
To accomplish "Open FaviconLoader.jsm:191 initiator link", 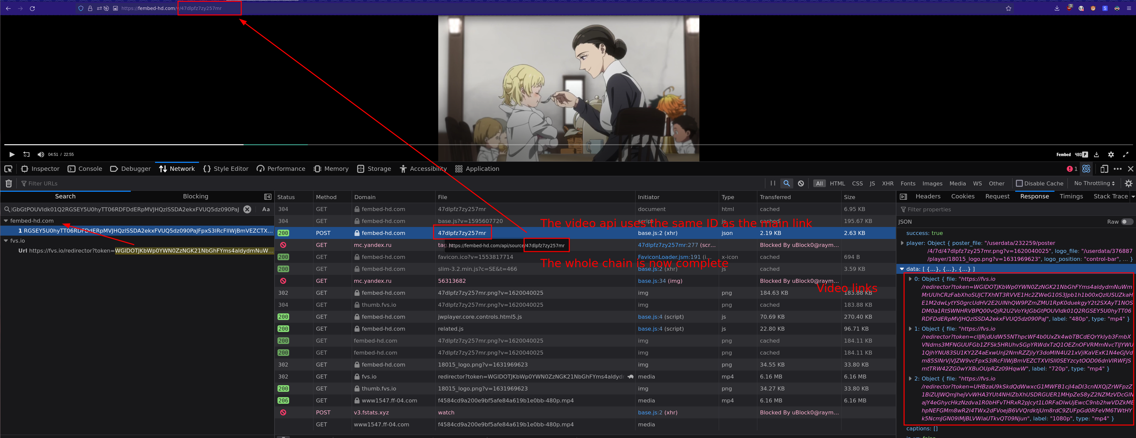I will 669,257.
